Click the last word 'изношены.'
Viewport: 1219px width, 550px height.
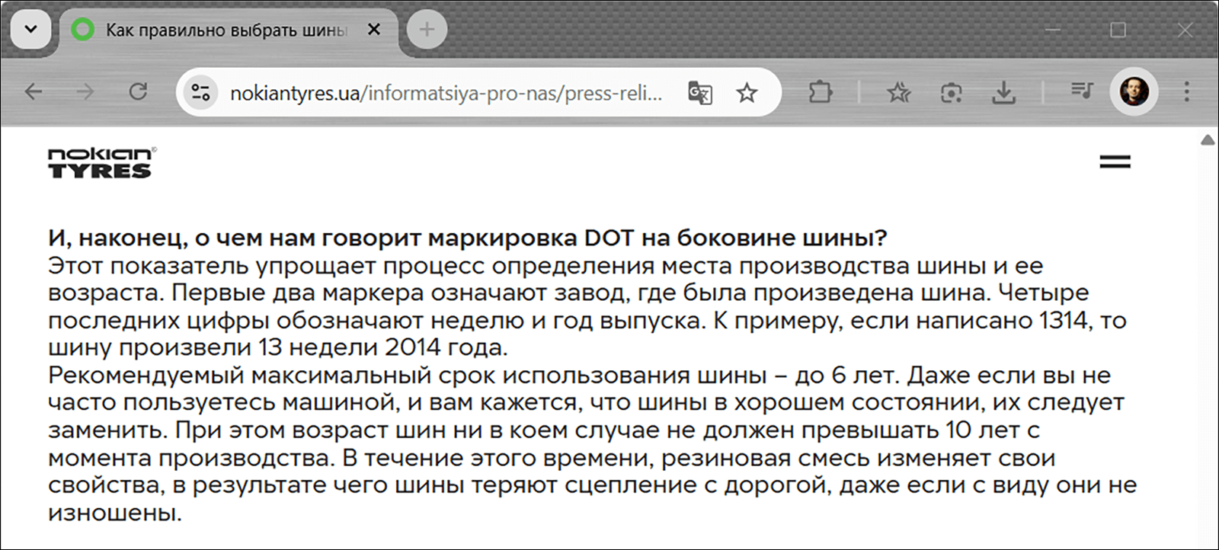pyautogui.click(x=115, y=513)
